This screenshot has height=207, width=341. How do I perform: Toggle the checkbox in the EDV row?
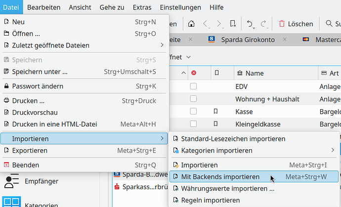point(193,86)
